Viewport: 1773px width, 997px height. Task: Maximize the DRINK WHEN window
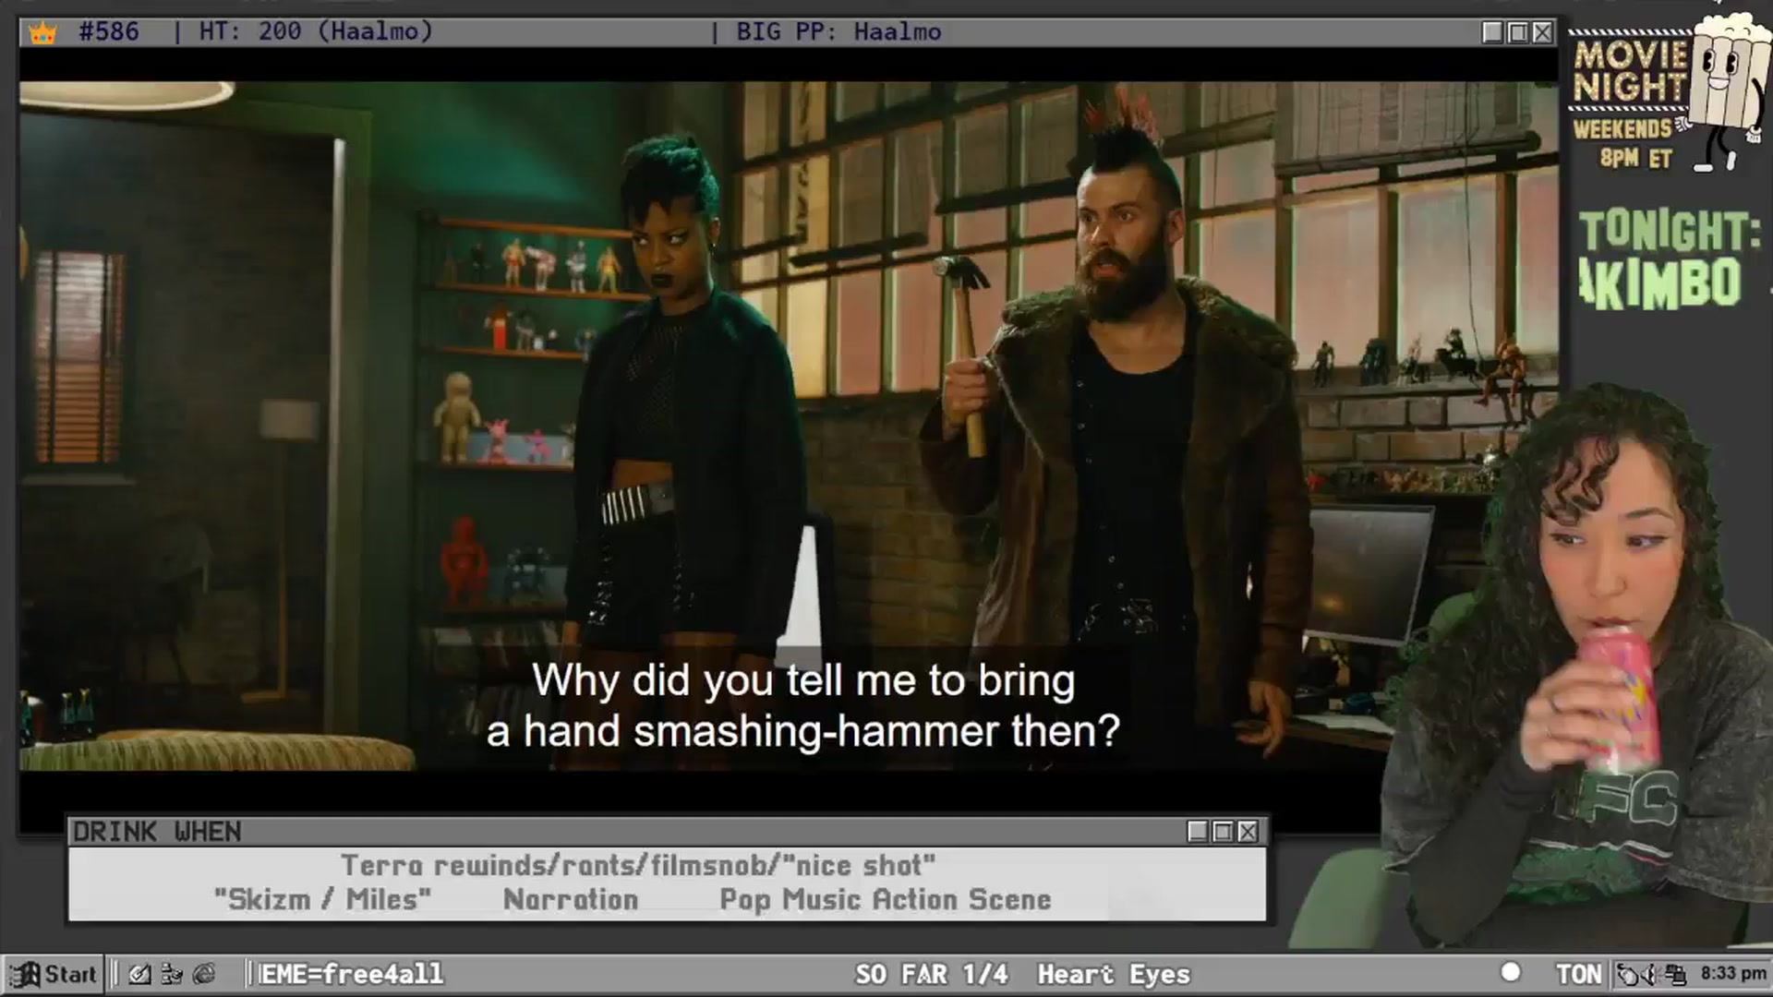(x=1223, y=832)
